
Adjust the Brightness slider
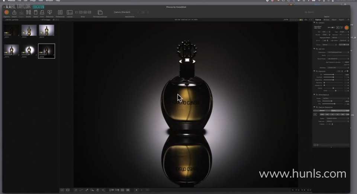(x=333, y=80)
